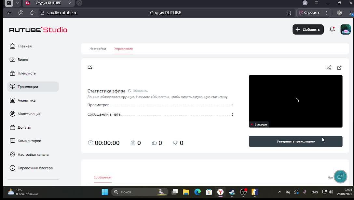Click the ENG language indicator

(x=315, y=192)
